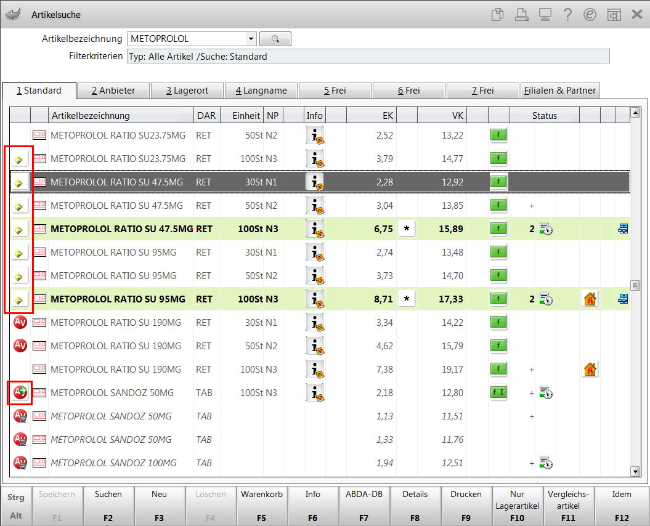Click the EK column header
This screenshot has width=650, height=526.
click(x=372, y=116)
